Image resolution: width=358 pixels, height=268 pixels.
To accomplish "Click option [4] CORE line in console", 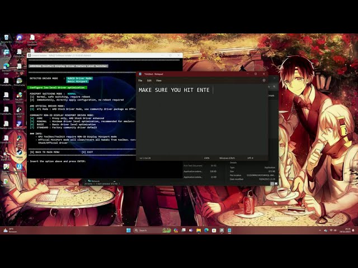I will (x=67, y=118).
